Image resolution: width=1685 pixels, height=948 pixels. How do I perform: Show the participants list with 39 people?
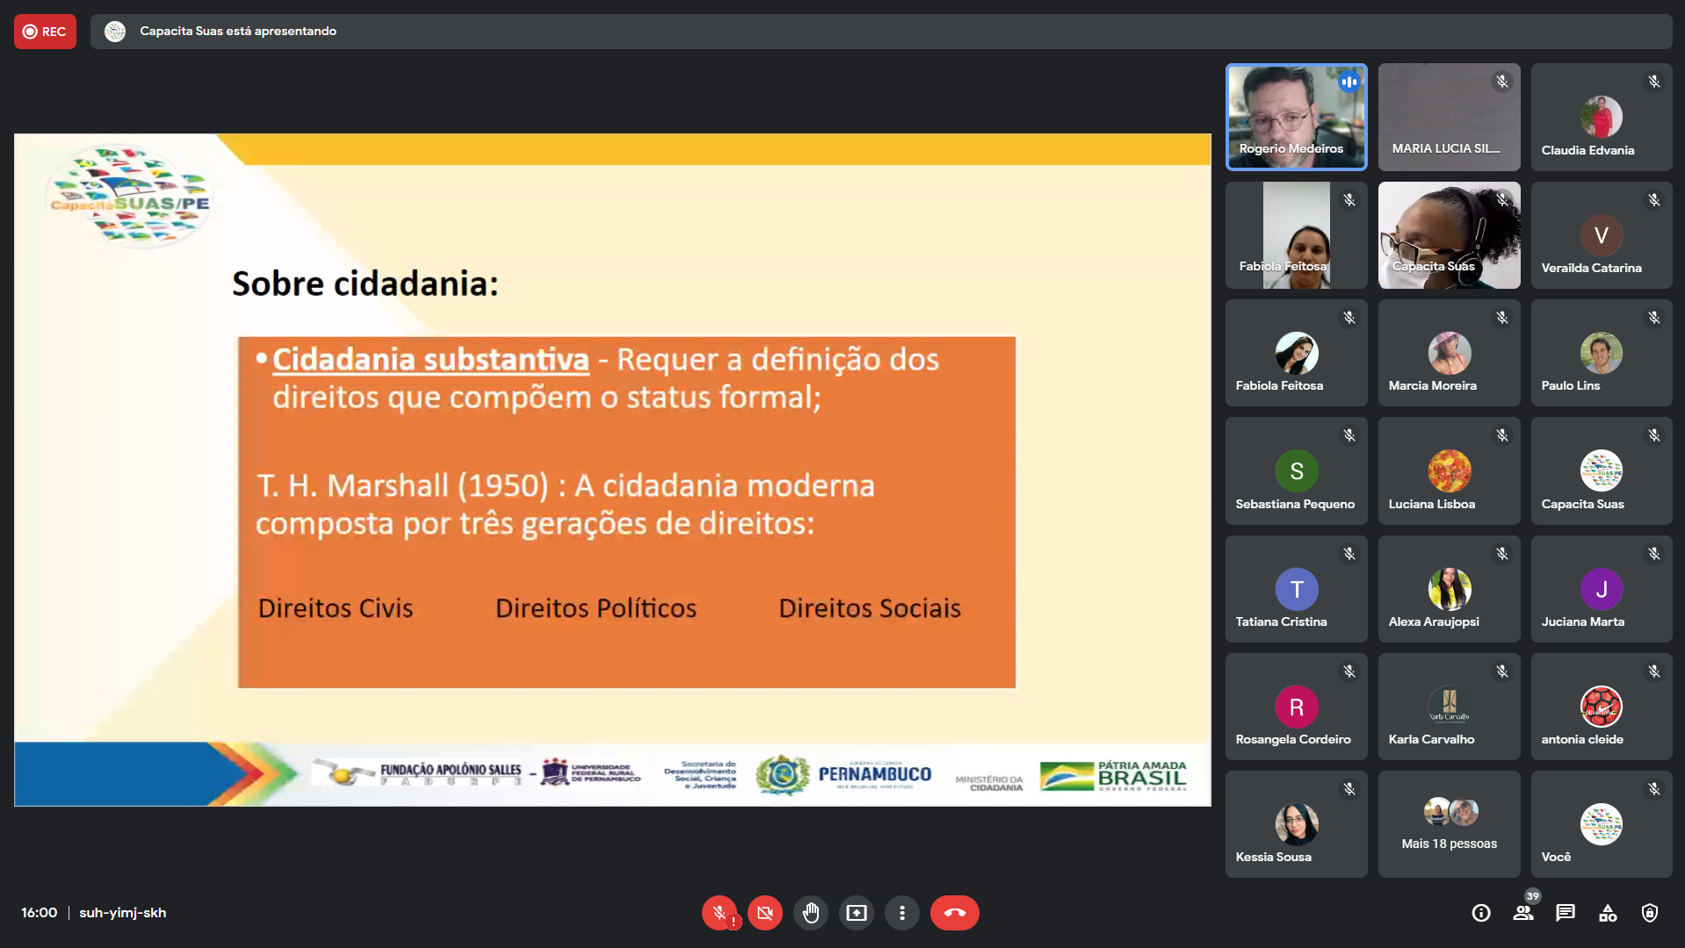pyautogui.click(x=1523, y=913)
